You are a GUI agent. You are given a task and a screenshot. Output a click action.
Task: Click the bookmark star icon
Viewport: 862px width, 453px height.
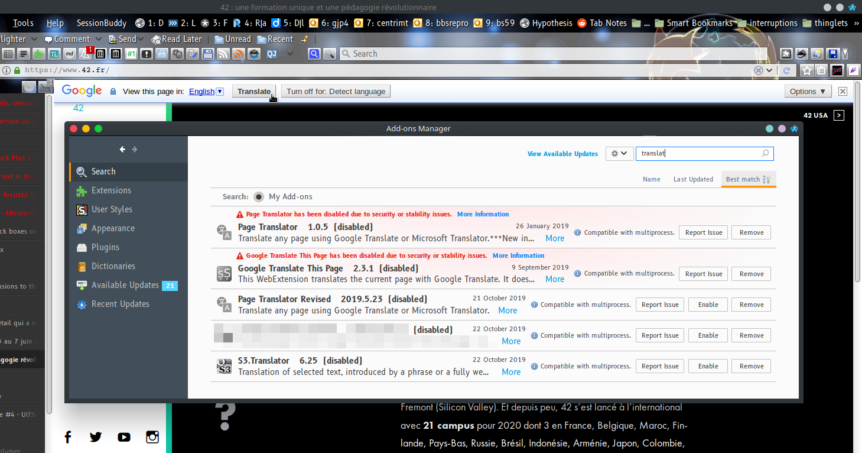(x=807, y=70)
